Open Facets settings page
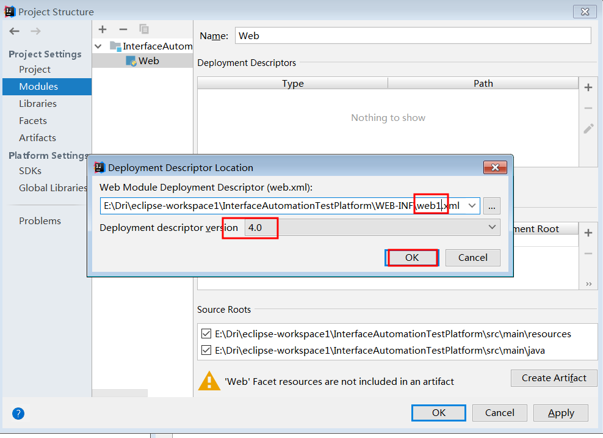The image size is (603, 438). 33,121
